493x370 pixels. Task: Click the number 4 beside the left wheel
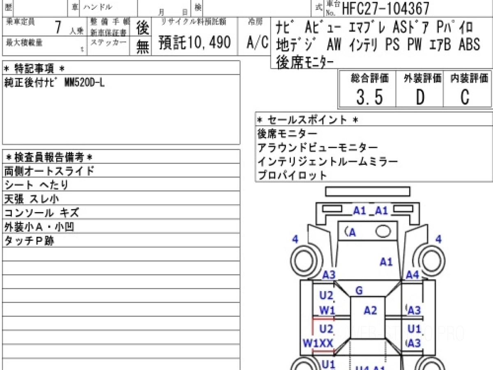pyautogui.click(x=295, y=239)
